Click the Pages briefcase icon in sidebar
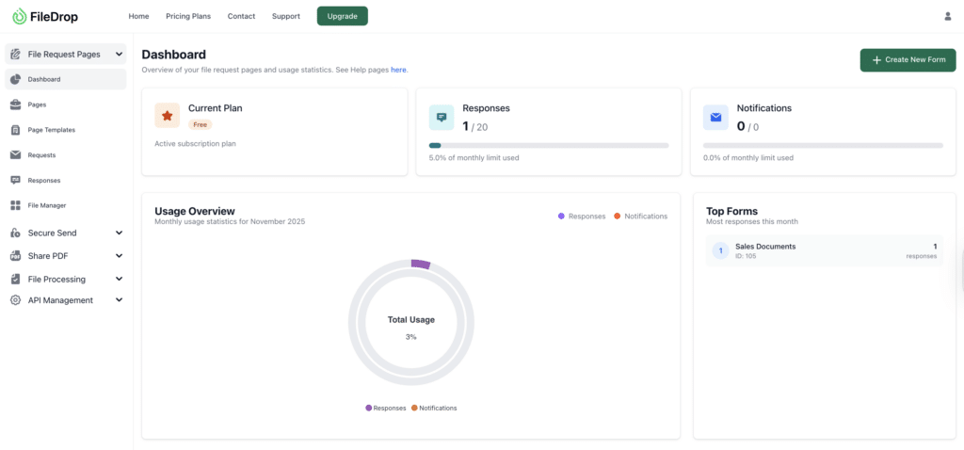 pos(15,104)
